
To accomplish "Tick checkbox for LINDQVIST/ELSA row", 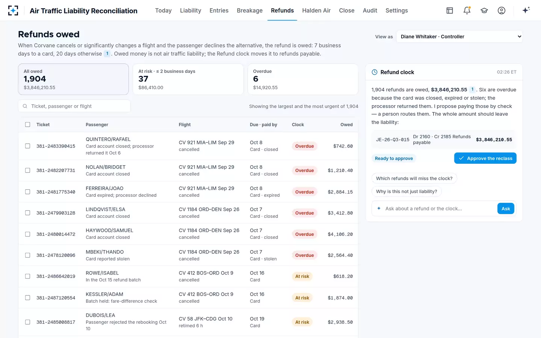I will point(28,213).
